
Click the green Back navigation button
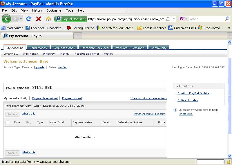tap(6, 19)
